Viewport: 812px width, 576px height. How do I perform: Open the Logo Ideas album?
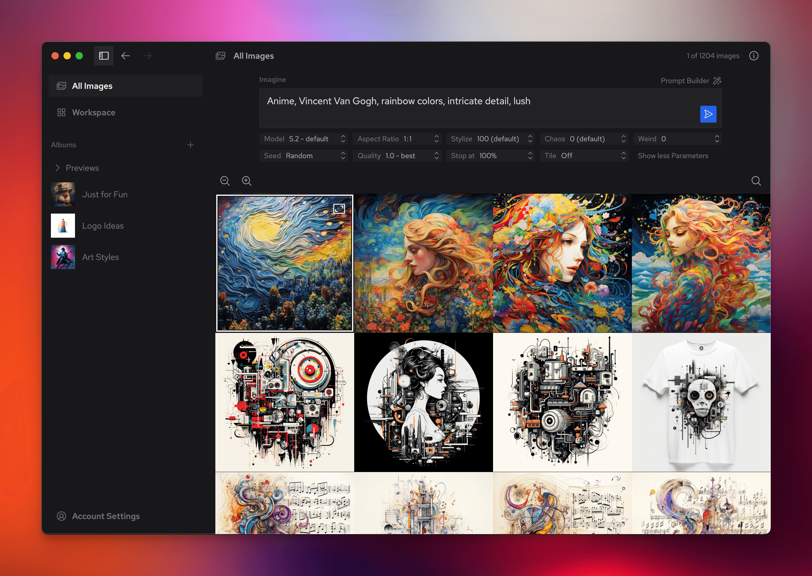103,226
